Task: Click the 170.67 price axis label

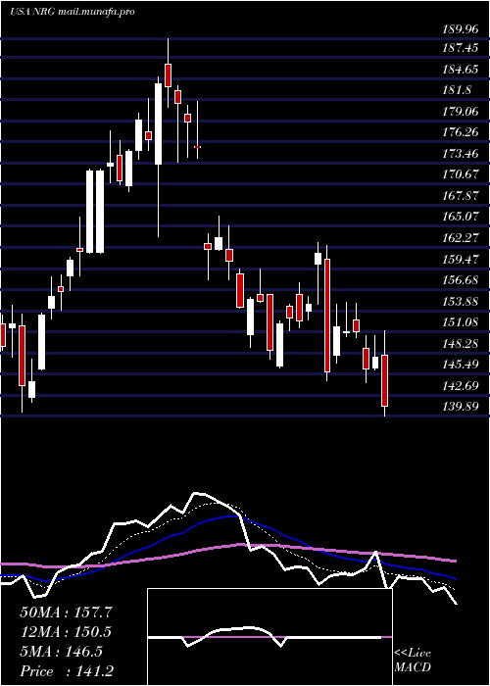Action: pyautogui.click(x=460, y=174)
